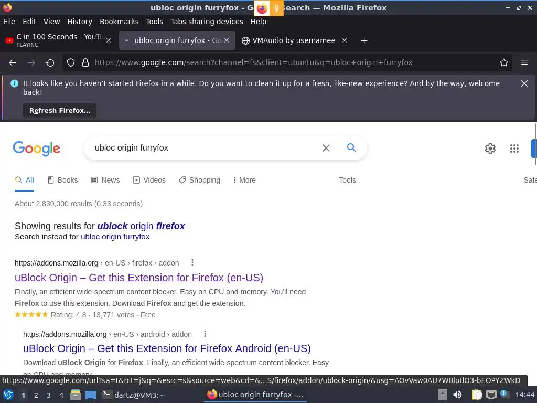
Task: Click the Refresh Firefox button
Action: [x=60, y=110]
